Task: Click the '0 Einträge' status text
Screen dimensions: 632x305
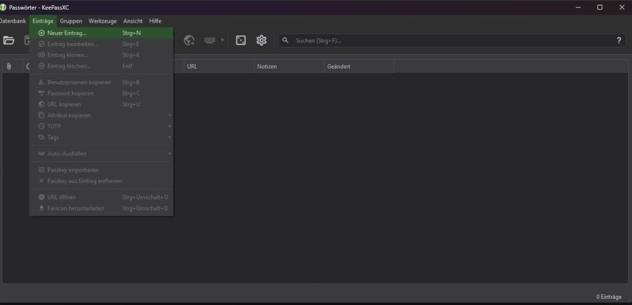Action: 609,297
